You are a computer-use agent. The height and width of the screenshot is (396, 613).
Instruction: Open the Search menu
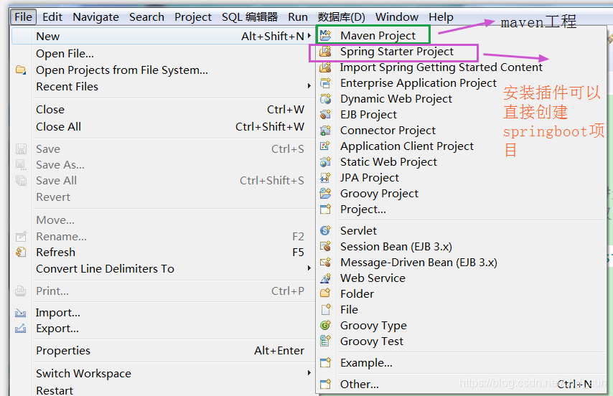(x=146, y=16)
